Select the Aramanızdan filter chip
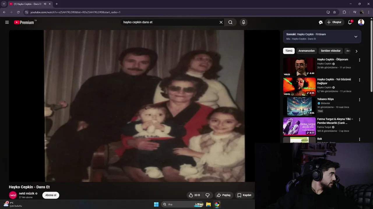This screenshot has width=373, height=209. coord(307,51)
